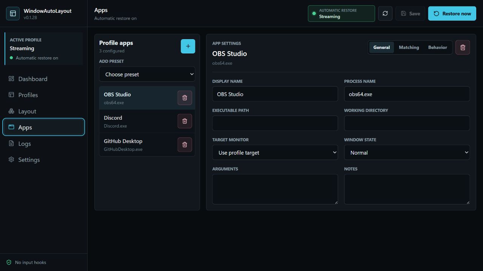Click the Logs document icon
This screenshot has height=271, width=483.
pos(11,143)
